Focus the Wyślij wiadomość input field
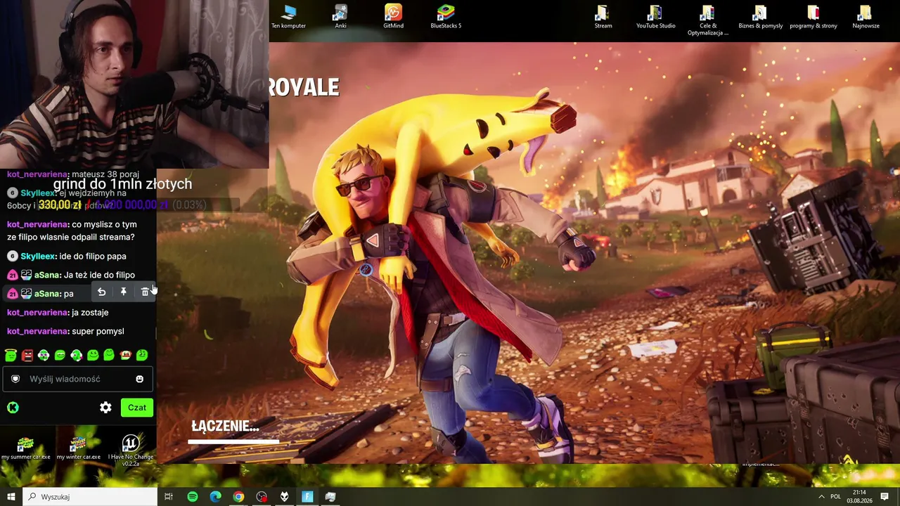This screenshot has width=900, height=506. coord(77,379)
